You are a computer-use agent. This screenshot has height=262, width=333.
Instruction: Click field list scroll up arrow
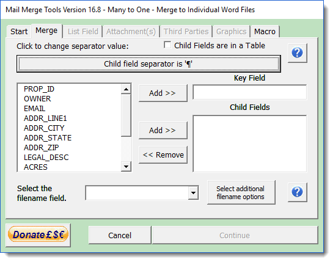tap(126, 89)
